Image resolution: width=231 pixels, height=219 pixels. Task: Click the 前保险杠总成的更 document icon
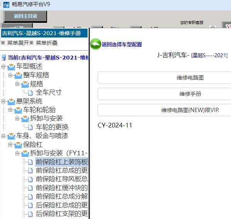[x=30, y=171]
